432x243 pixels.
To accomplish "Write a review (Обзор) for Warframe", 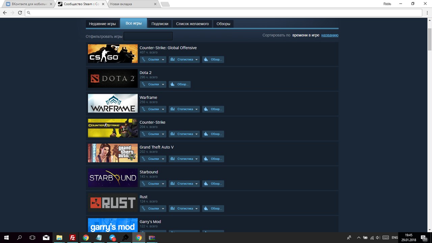I will (x=213, y=109).
